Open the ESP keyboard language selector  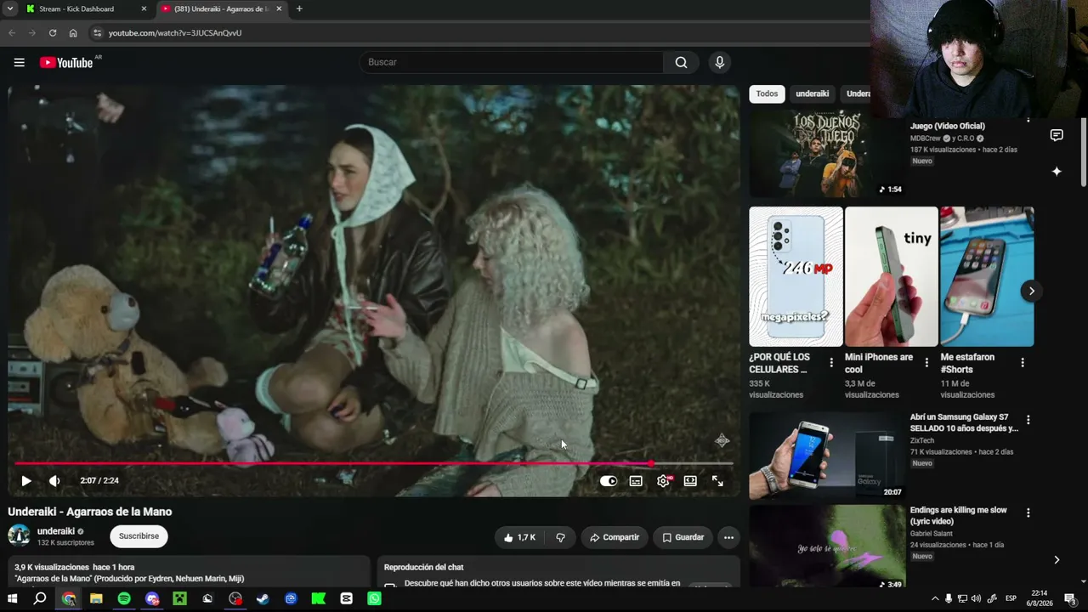point(1011,598)
